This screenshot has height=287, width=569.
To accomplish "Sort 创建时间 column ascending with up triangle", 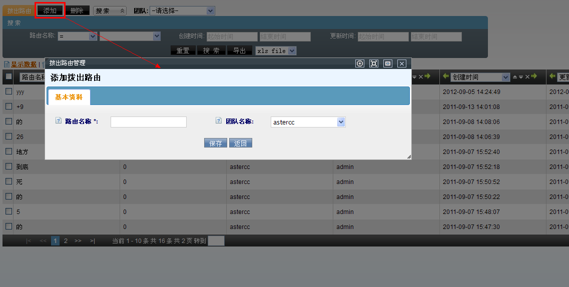I will pyautogui.click(x=515, y=77).
